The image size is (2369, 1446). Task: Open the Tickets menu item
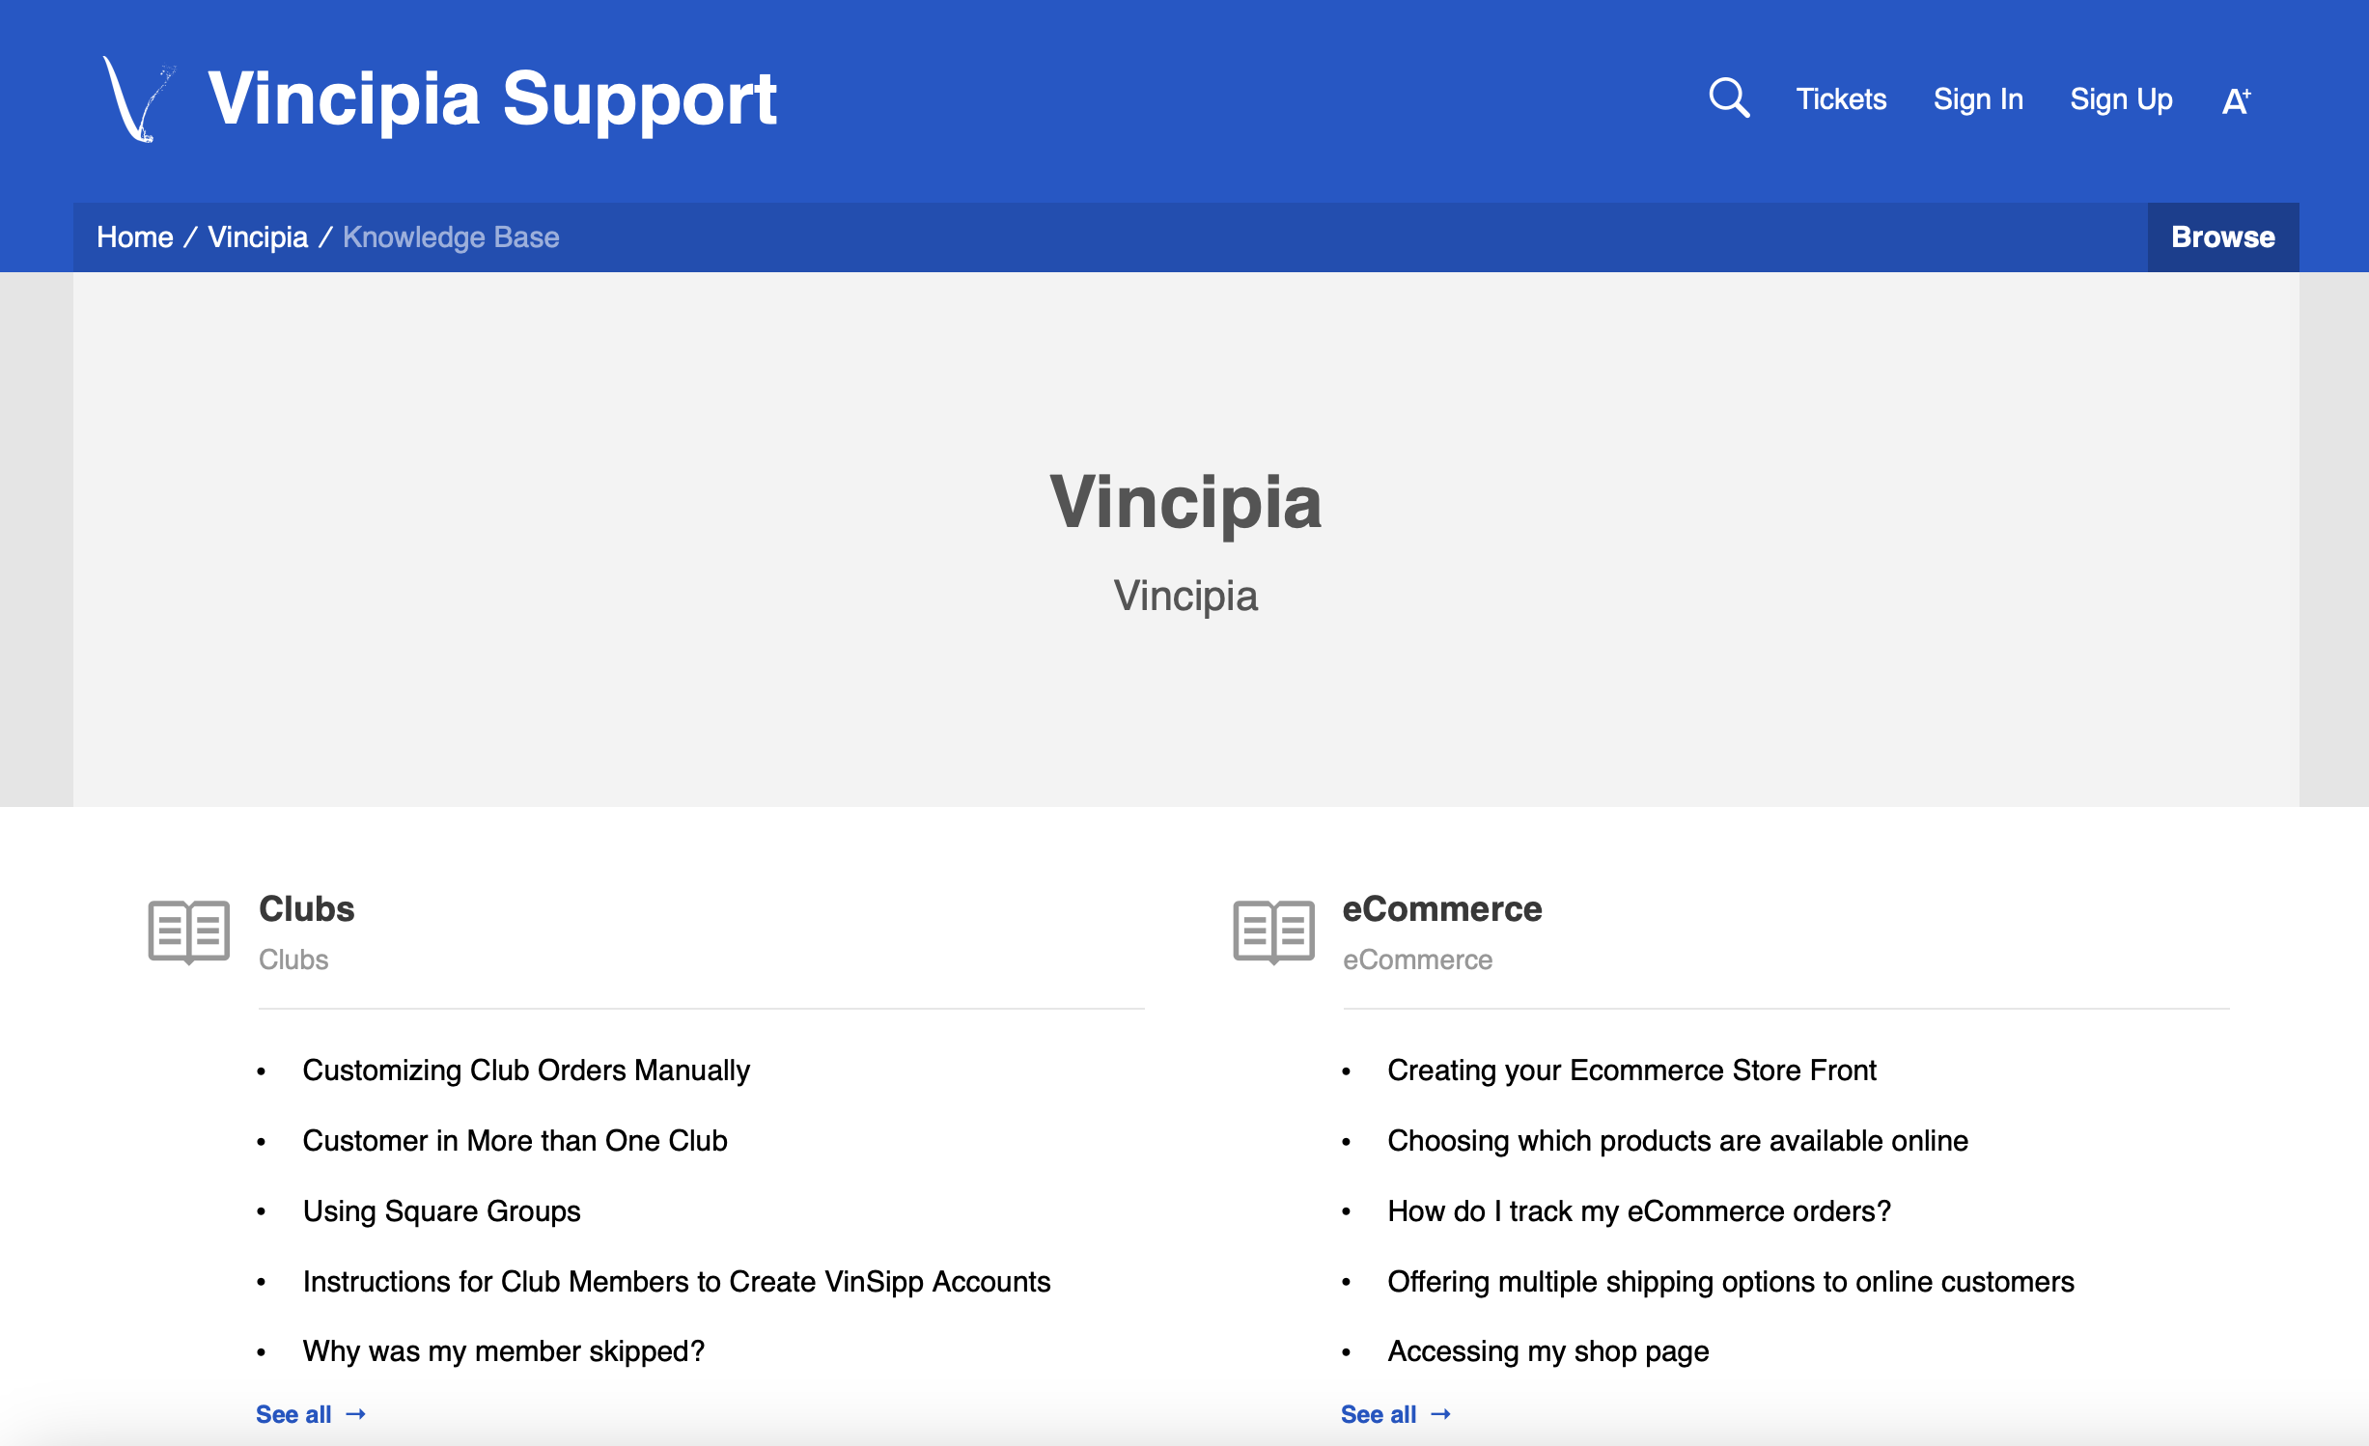1841,99
